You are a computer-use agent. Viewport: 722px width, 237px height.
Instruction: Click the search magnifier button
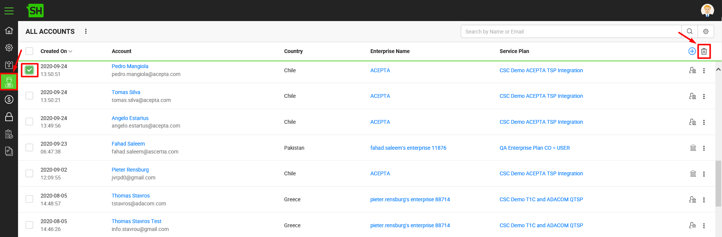(x=690, y=32)
